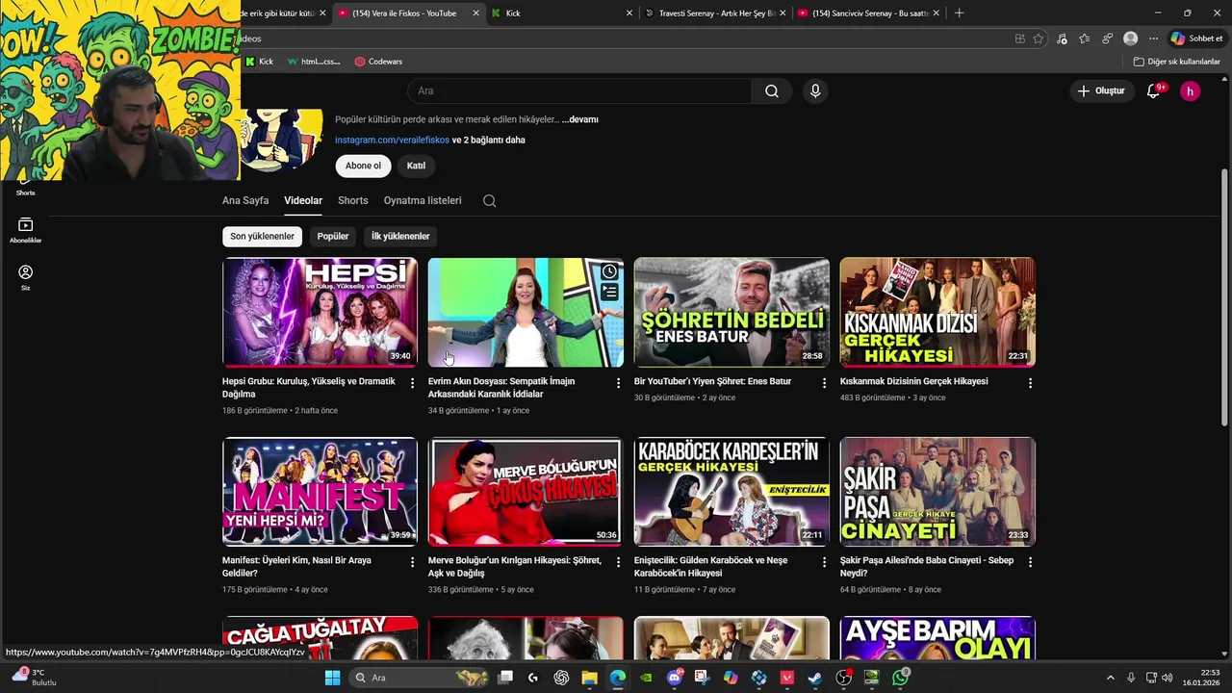Open the apps grid icon in the address bar

[x=1019, y=38]
